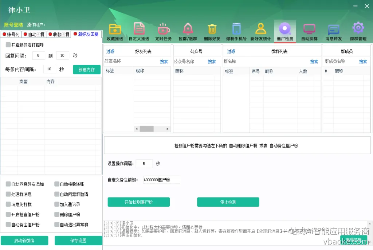Switch to the 收款回复 tab
This screenshot has height=250, width=373.
click(59, 34)
